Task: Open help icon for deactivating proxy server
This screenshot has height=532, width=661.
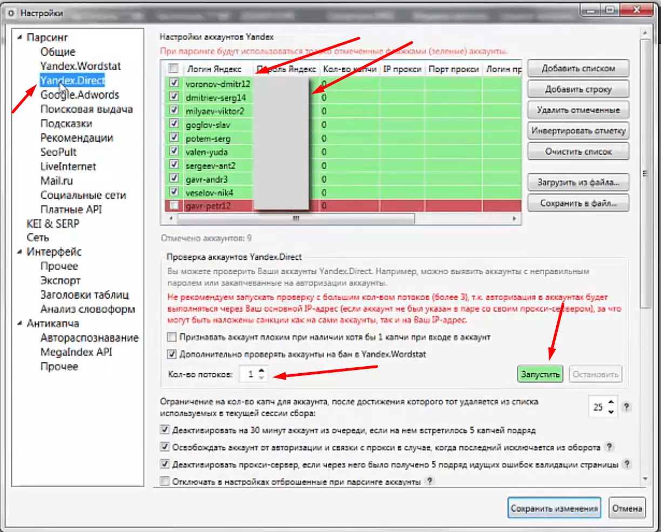Action: (x=627, y=464)
